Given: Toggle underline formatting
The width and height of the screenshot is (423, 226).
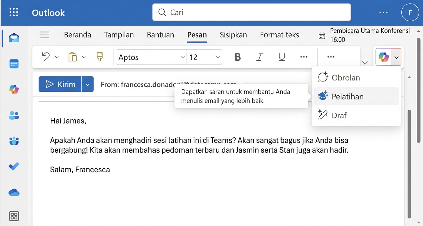Looking at the screenshot, I should [281, 56].
